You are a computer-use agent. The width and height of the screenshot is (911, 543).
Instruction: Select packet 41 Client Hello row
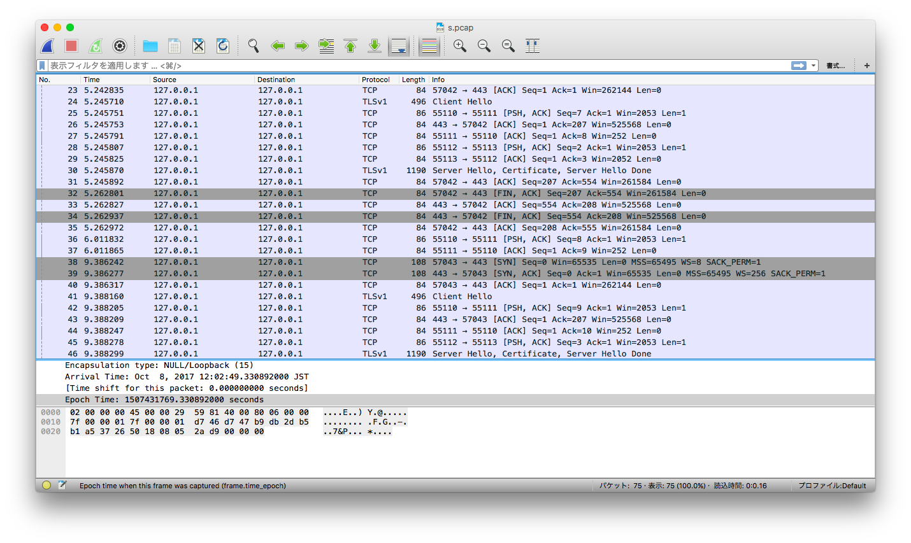(455, 297)
